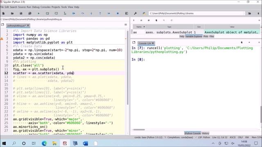Viewport: 262px width, 147px height.
Task: Open Microsoft Word from the taskbar
Action: coord(86,143)
